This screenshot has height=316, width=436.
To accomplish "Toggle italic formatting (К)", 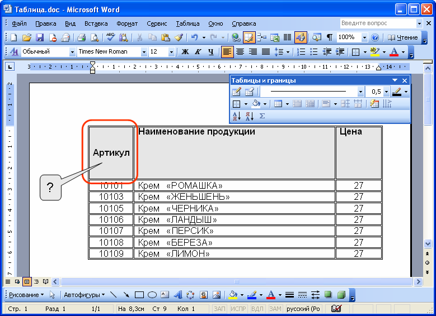I will [x=198, y=51].
